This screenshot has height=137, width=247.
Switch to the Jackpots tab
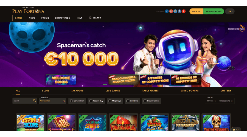pos(77,91)
